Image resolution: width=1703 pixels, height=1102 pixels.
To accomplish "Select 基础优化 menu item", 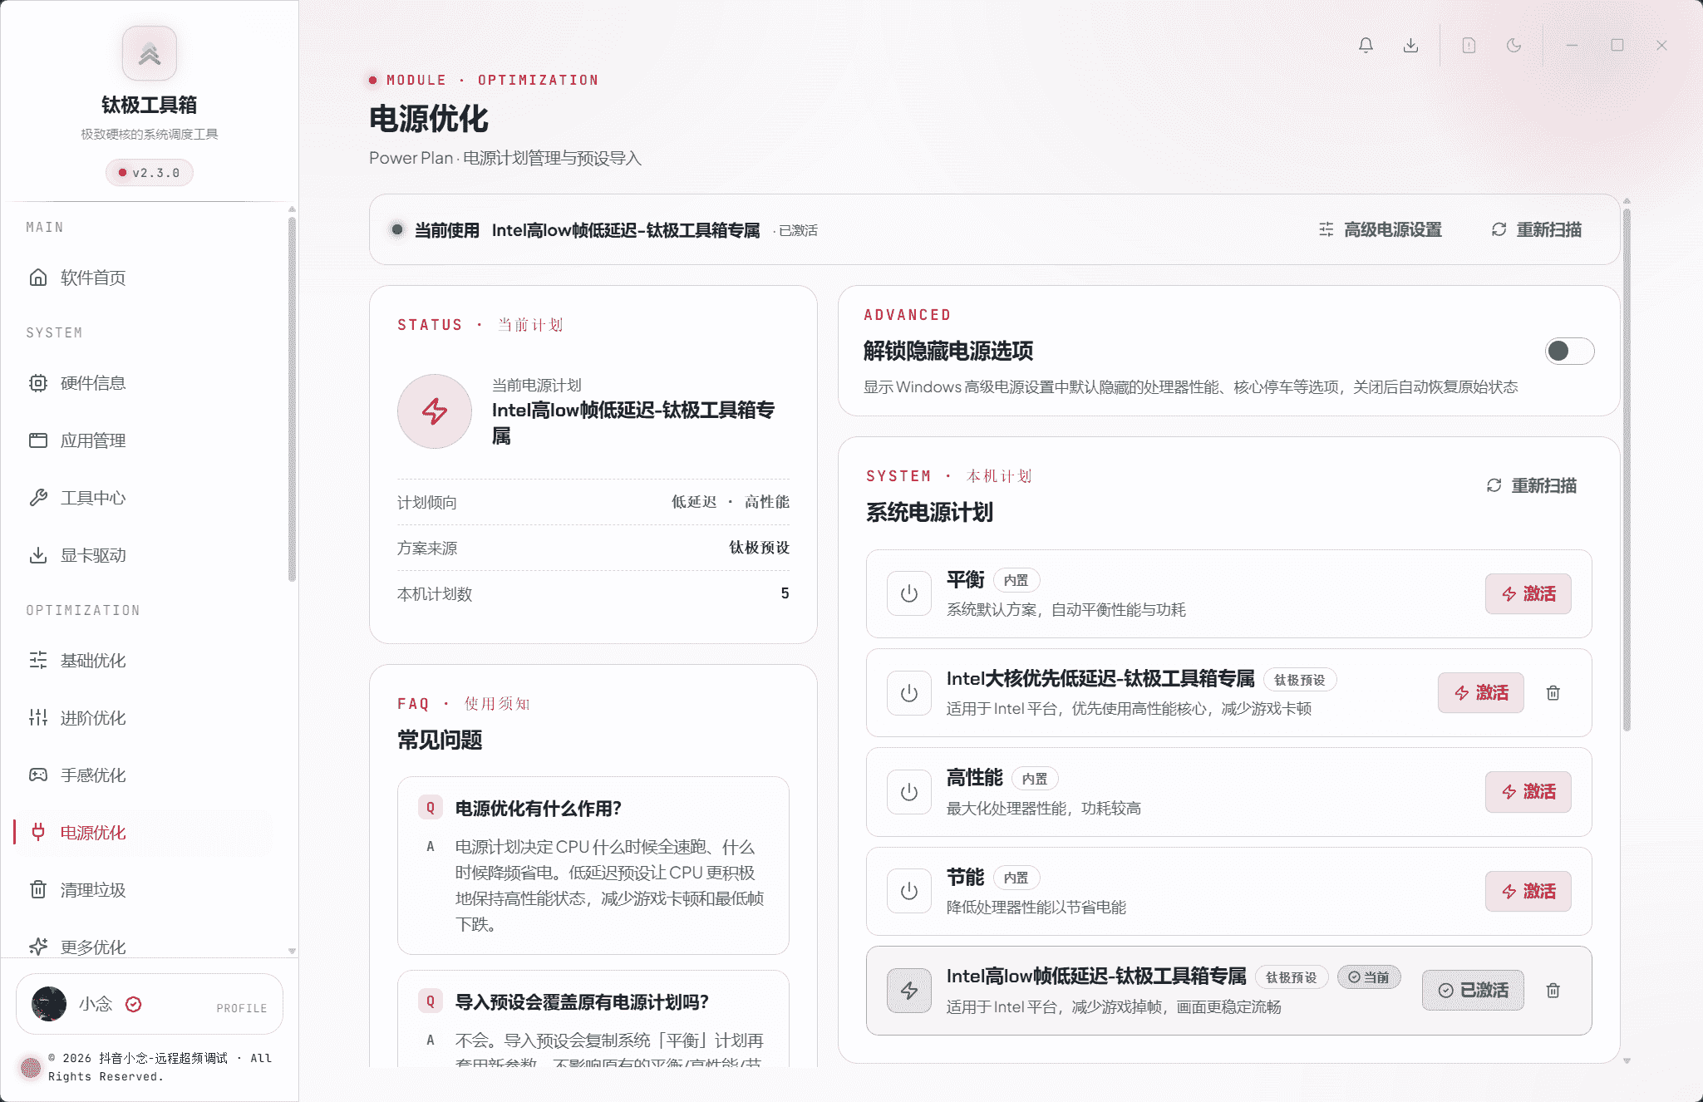I will click(150, 661).
